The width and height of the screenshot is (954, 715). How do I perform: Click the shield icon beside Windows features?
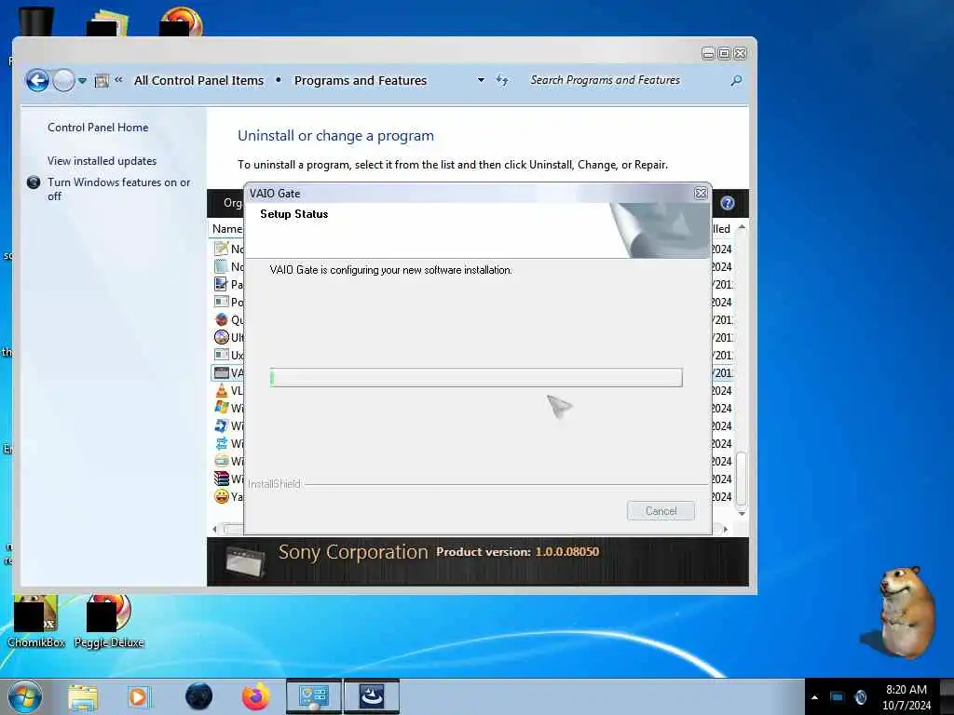34,182
